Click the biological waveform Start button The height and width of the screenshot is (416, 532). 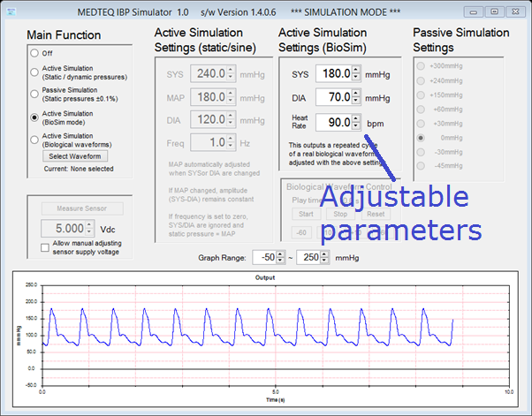(x=306, y=214)
